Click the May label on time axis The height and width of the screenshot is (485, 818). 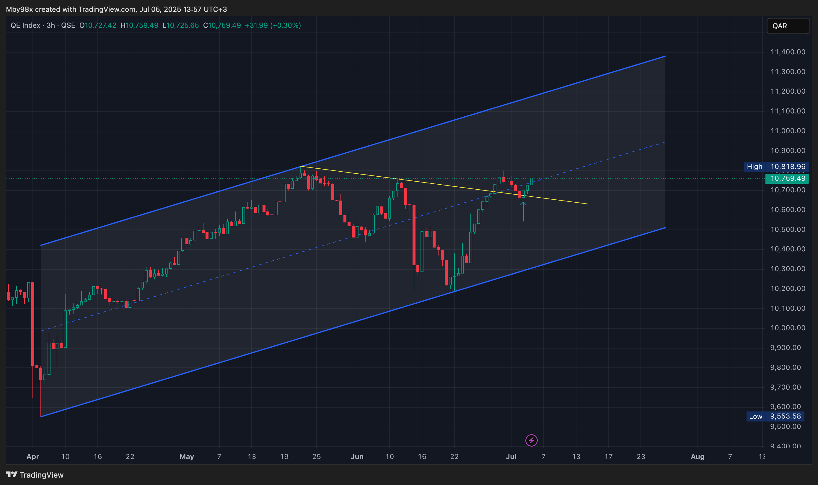pos(187,457)
